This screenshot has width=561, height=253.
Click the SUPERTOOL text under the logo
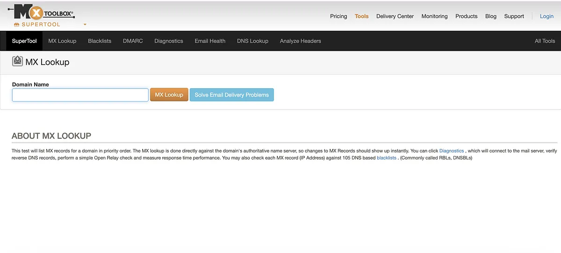click(41, 24)
